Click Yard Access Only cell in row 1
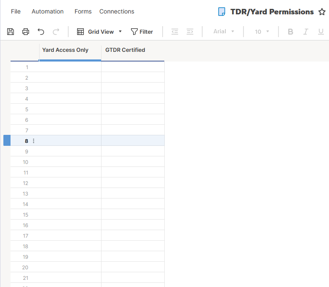 (70, 67)
